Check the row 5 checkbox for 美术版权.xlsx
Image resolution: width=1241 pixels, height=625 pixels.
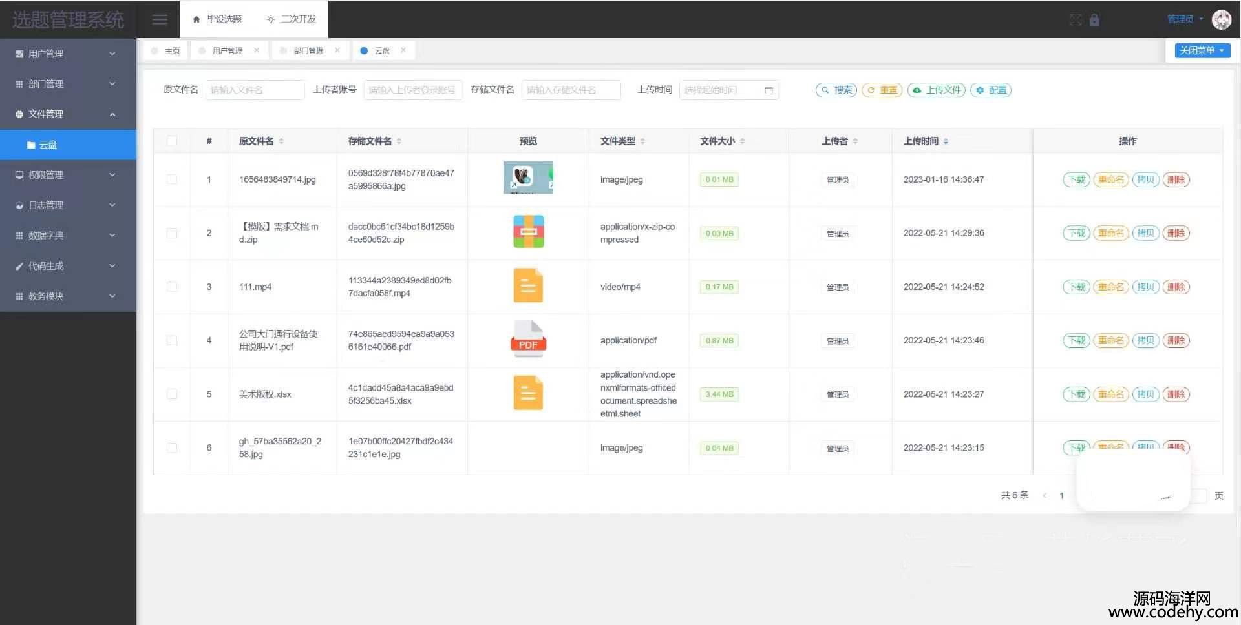point(172,394)
